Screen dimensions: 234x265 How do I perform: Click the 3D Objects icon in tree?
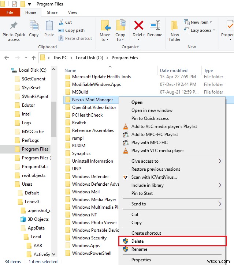[x=23, y=219]
